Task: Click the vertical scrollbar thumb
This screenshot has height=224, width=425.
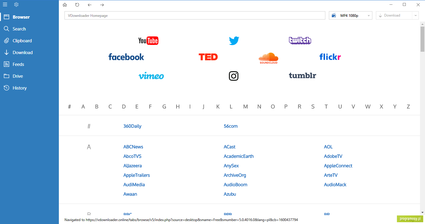Action: 422,39
